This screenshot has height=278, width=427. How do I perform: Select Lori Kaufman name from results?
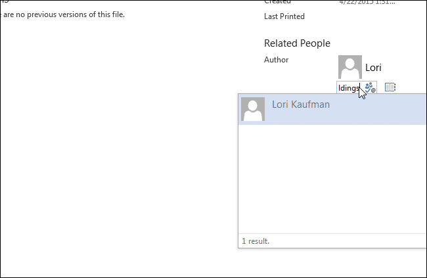pyautogui.click(x=301, y=104)
